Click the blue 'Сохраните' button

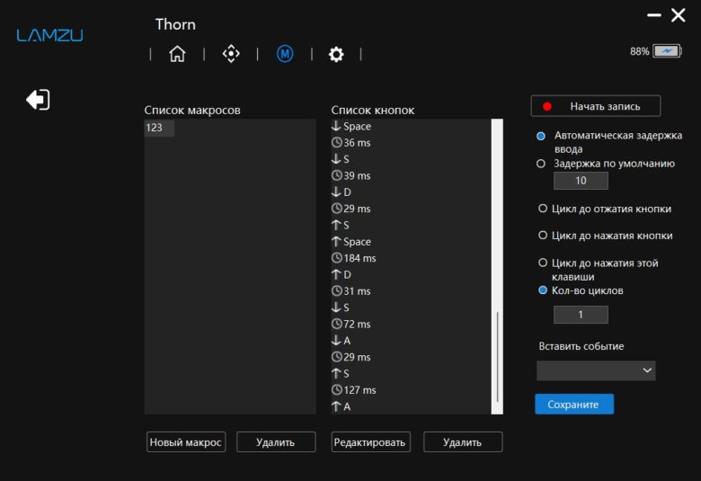574,404
